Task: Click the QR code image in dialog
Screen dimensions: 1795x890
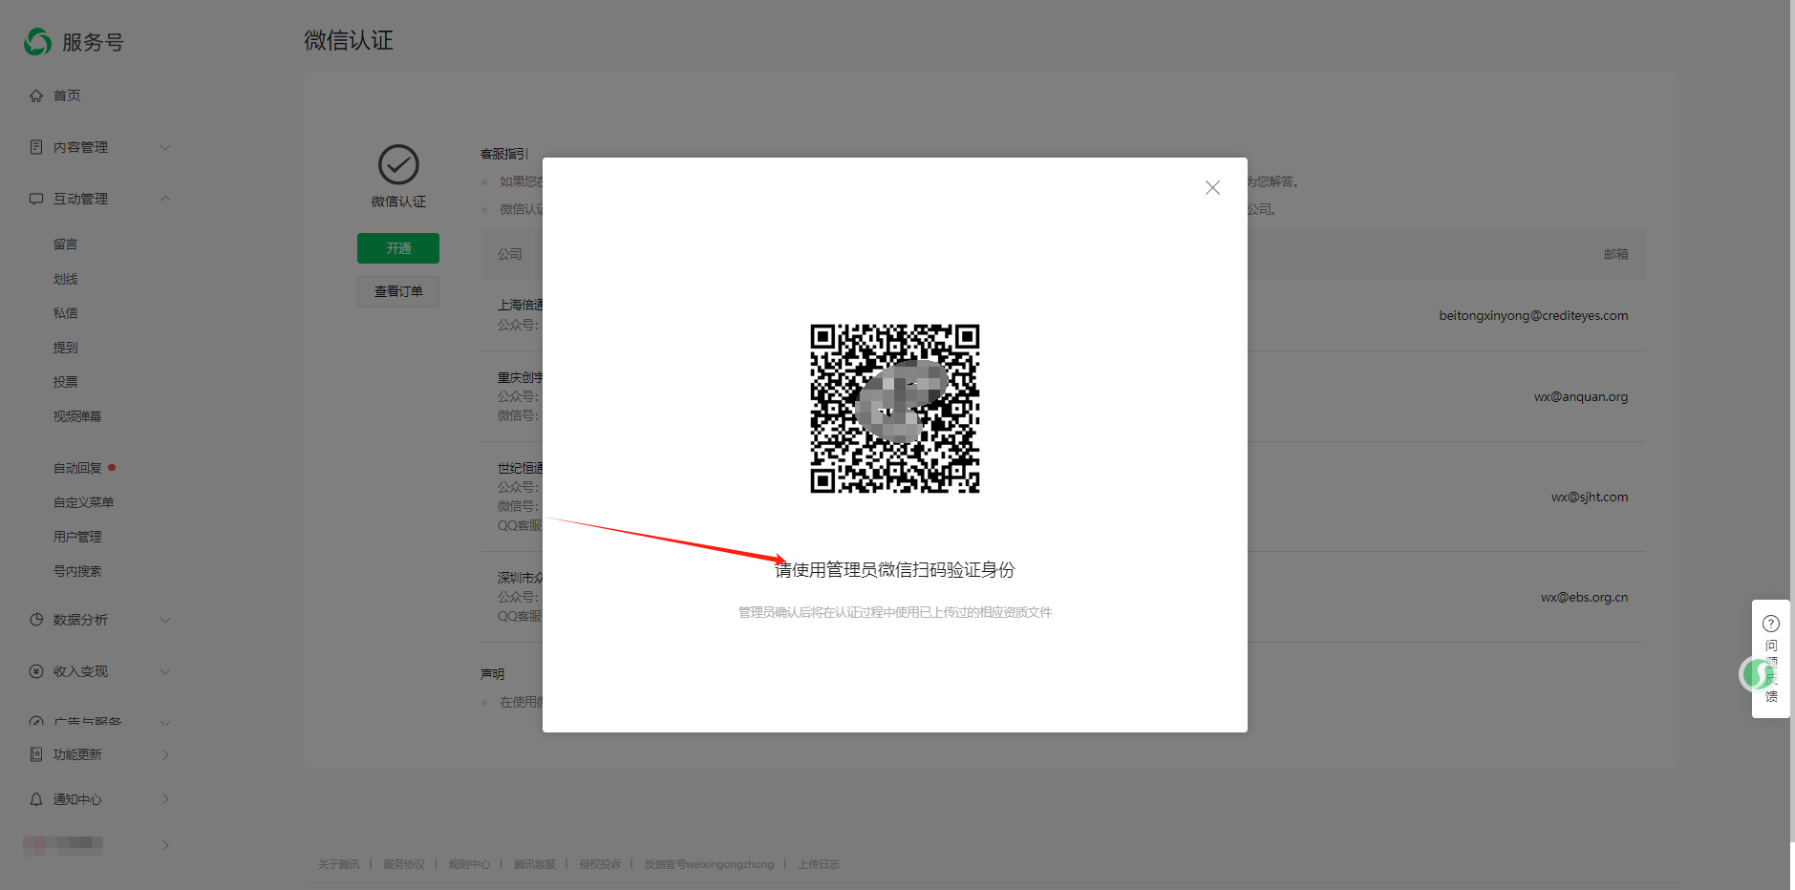Action: pos(895,409)
